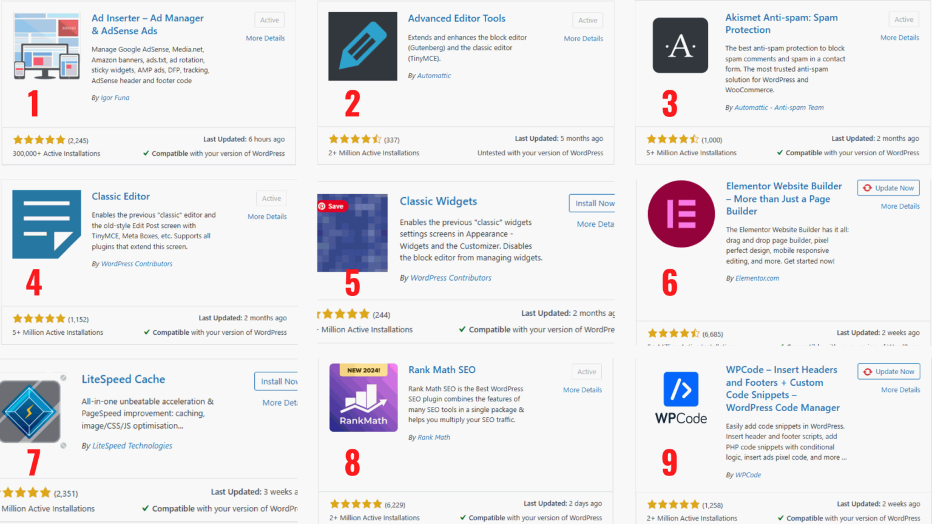Click the Advanced Editor Tools pencil icon
932x524 pixels.
pyautogui.click(x=362, y=45)
